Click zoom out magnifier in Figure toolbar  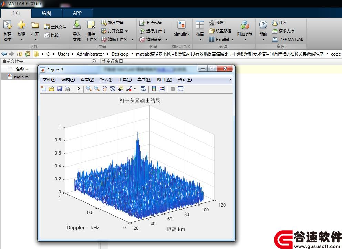(97, 89)
